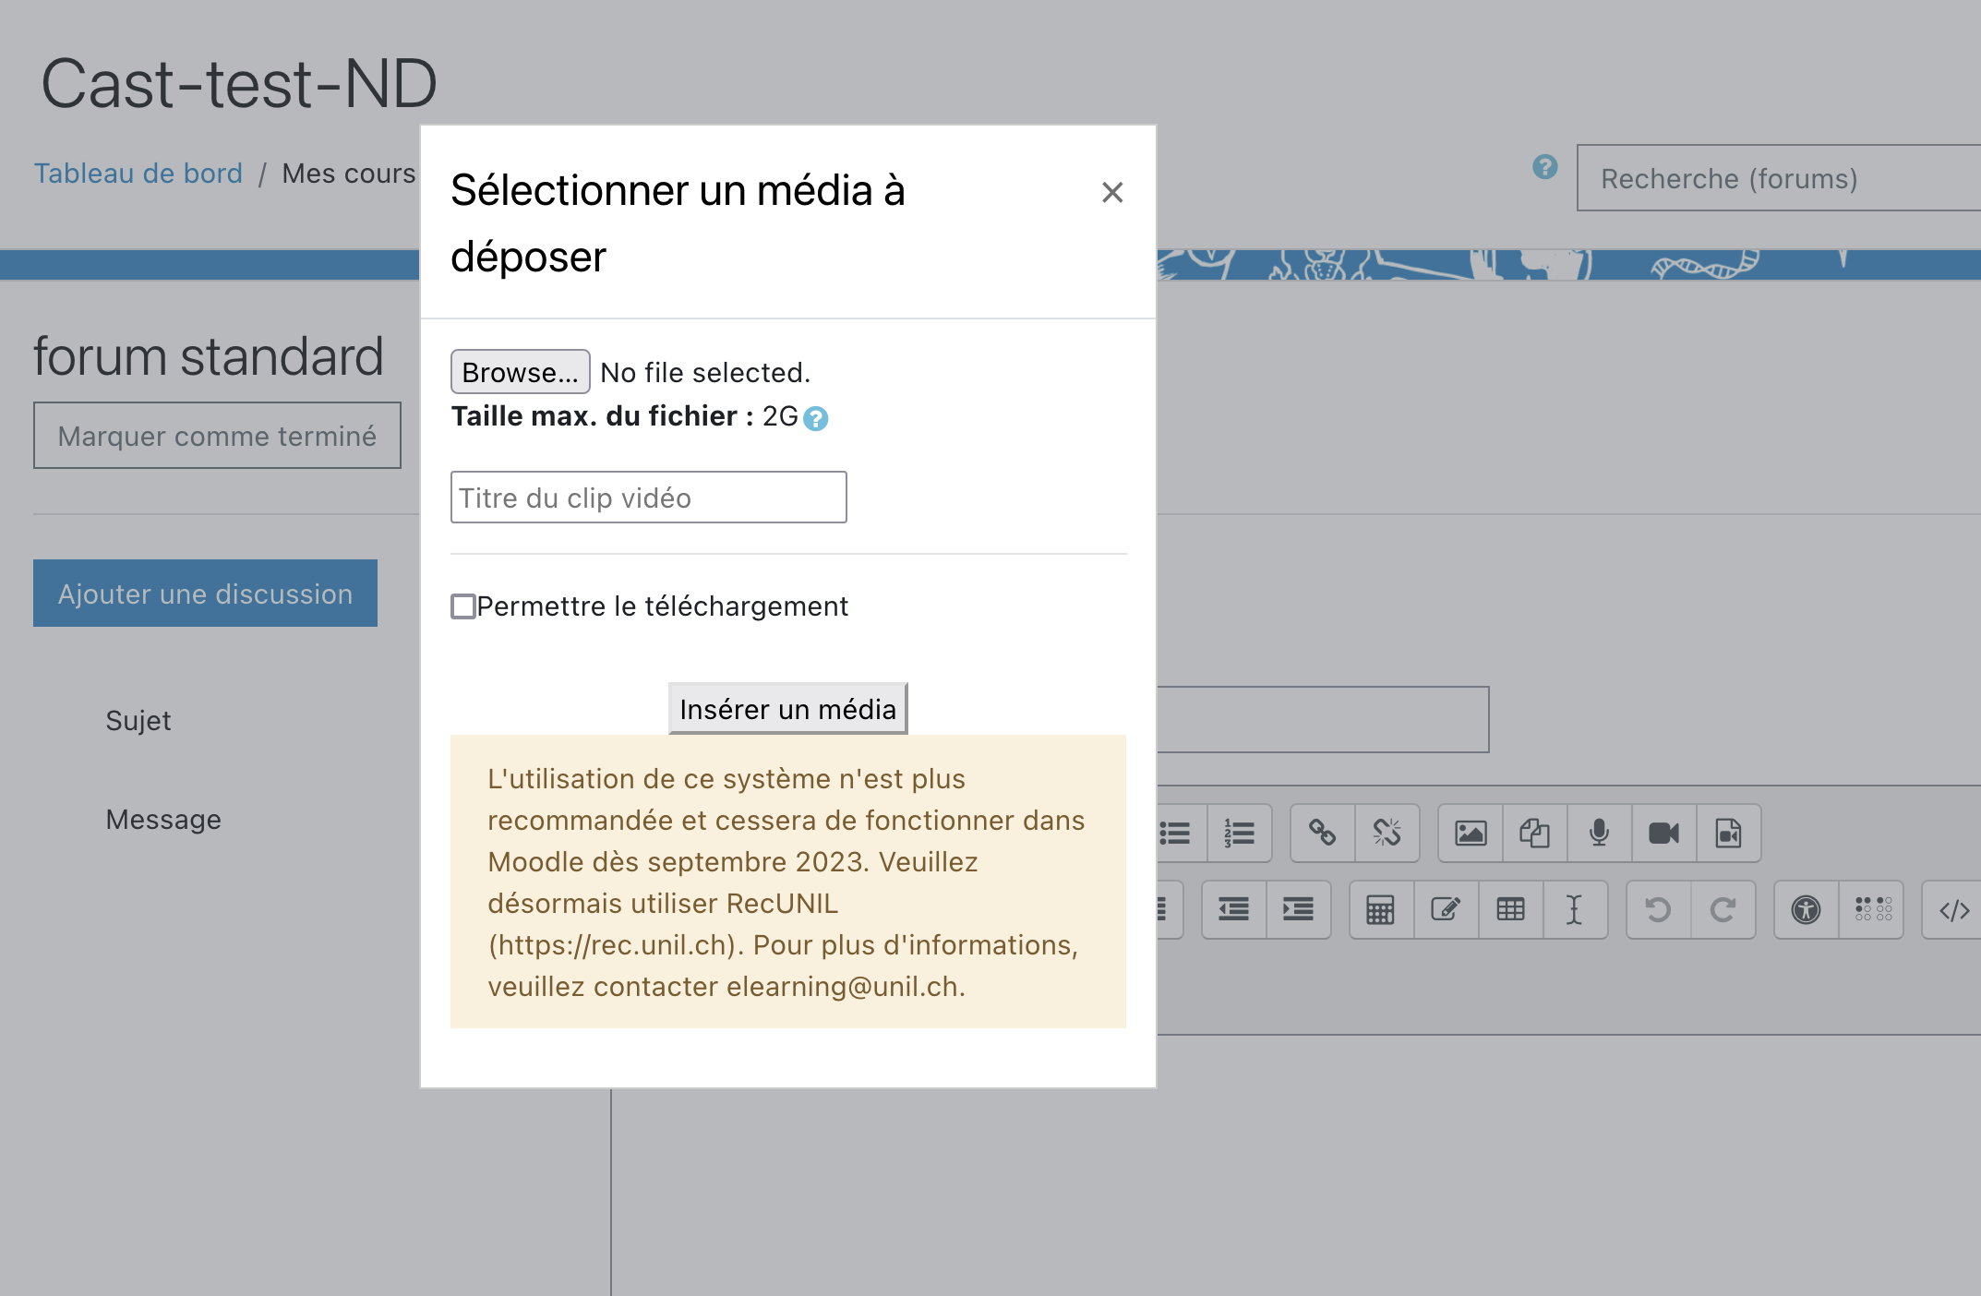Click the Titre du clip vidéo field
The width and height of the screenshot is (1981, 1296).
pyautogui.click(x=648, y=498)
